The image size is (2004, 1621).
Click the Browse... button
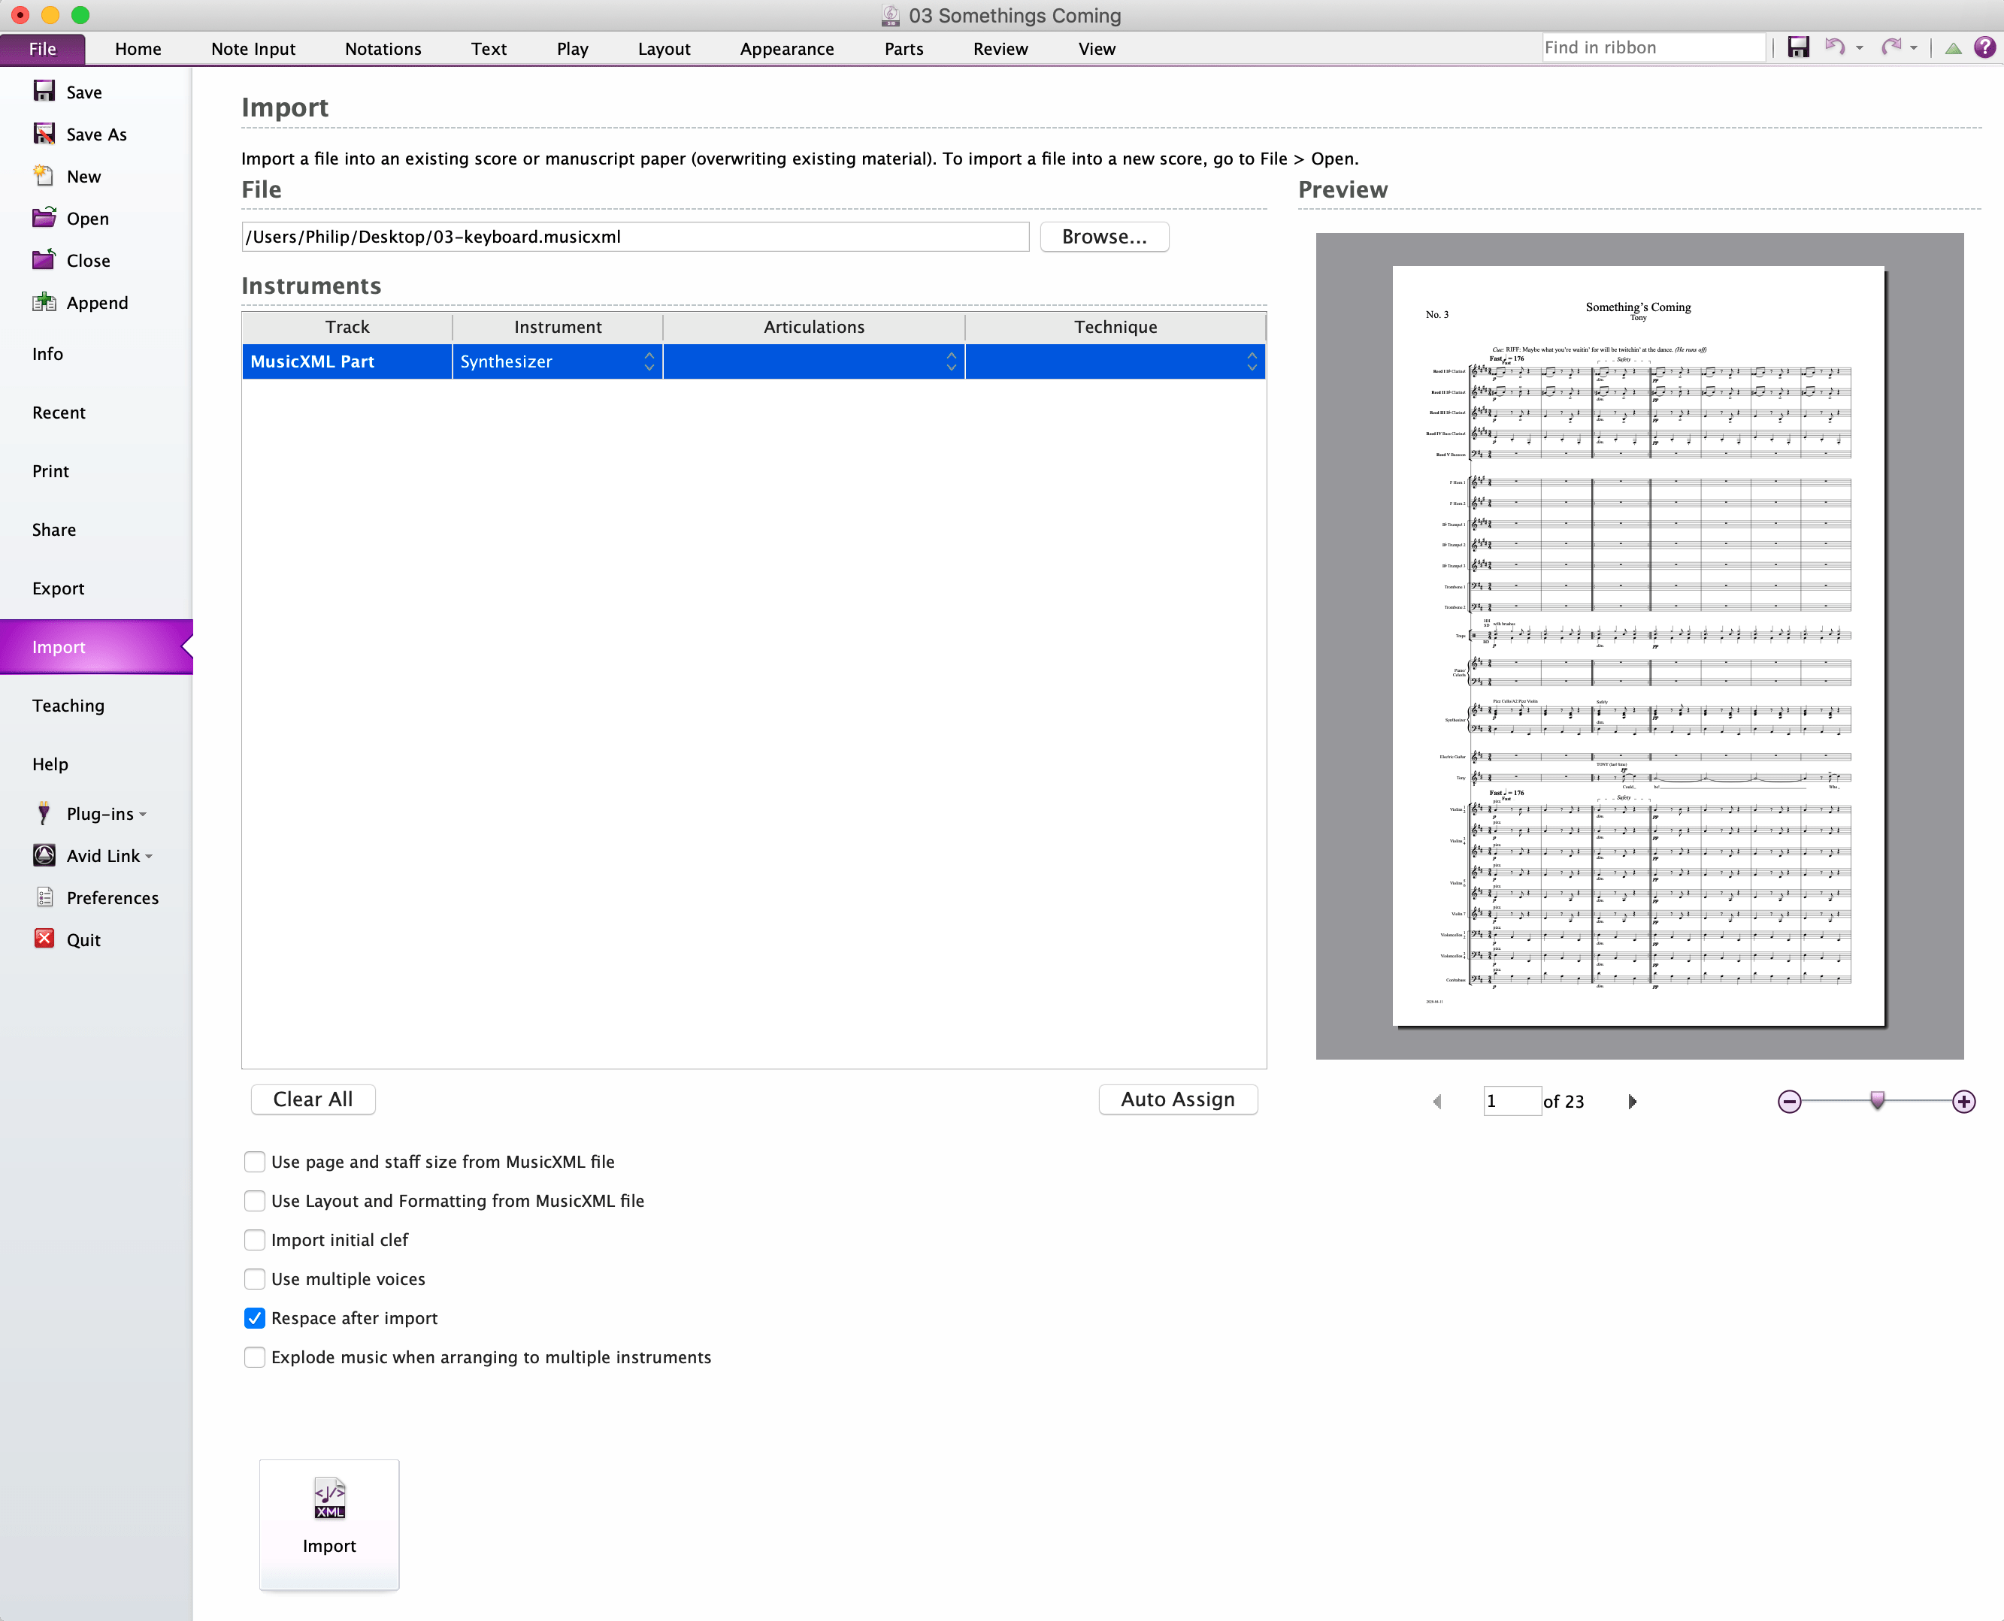[1103, 236]
